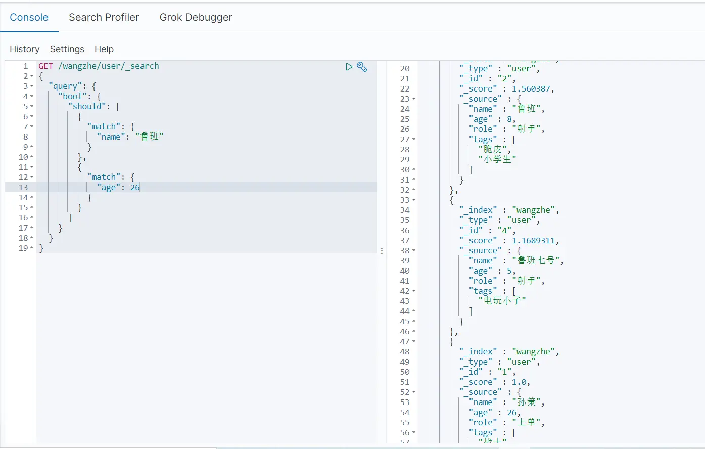Open the Search Profiler tab
The height and width of the screenshot is (449, 705).
104,17
